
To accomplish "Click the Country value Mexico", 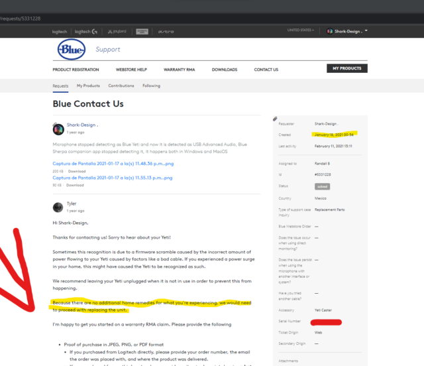I will (x=321, y=198).
